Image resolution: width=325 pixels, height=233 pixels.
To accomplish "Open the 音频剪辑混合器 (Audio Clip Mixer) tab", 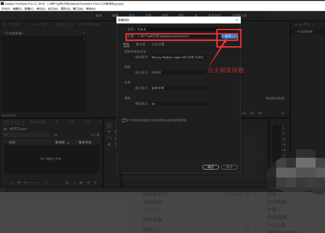I will pos(89,24).
